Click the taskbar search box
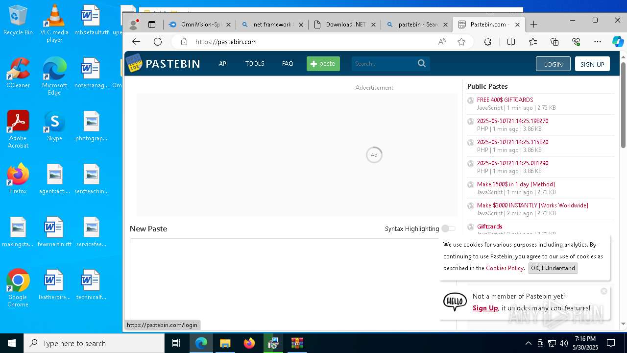 click(94, 343)
